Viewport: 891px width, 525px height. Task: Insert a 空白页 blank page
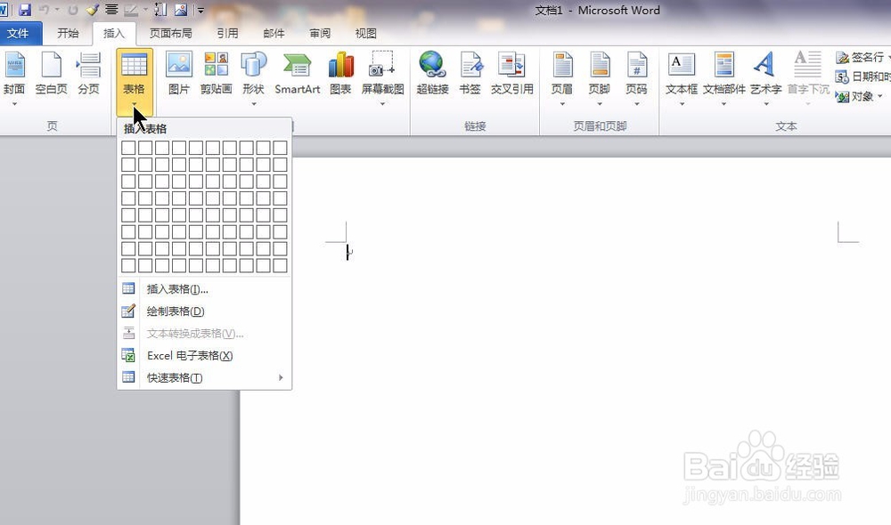pyautogui.click(x=51, y=73)
